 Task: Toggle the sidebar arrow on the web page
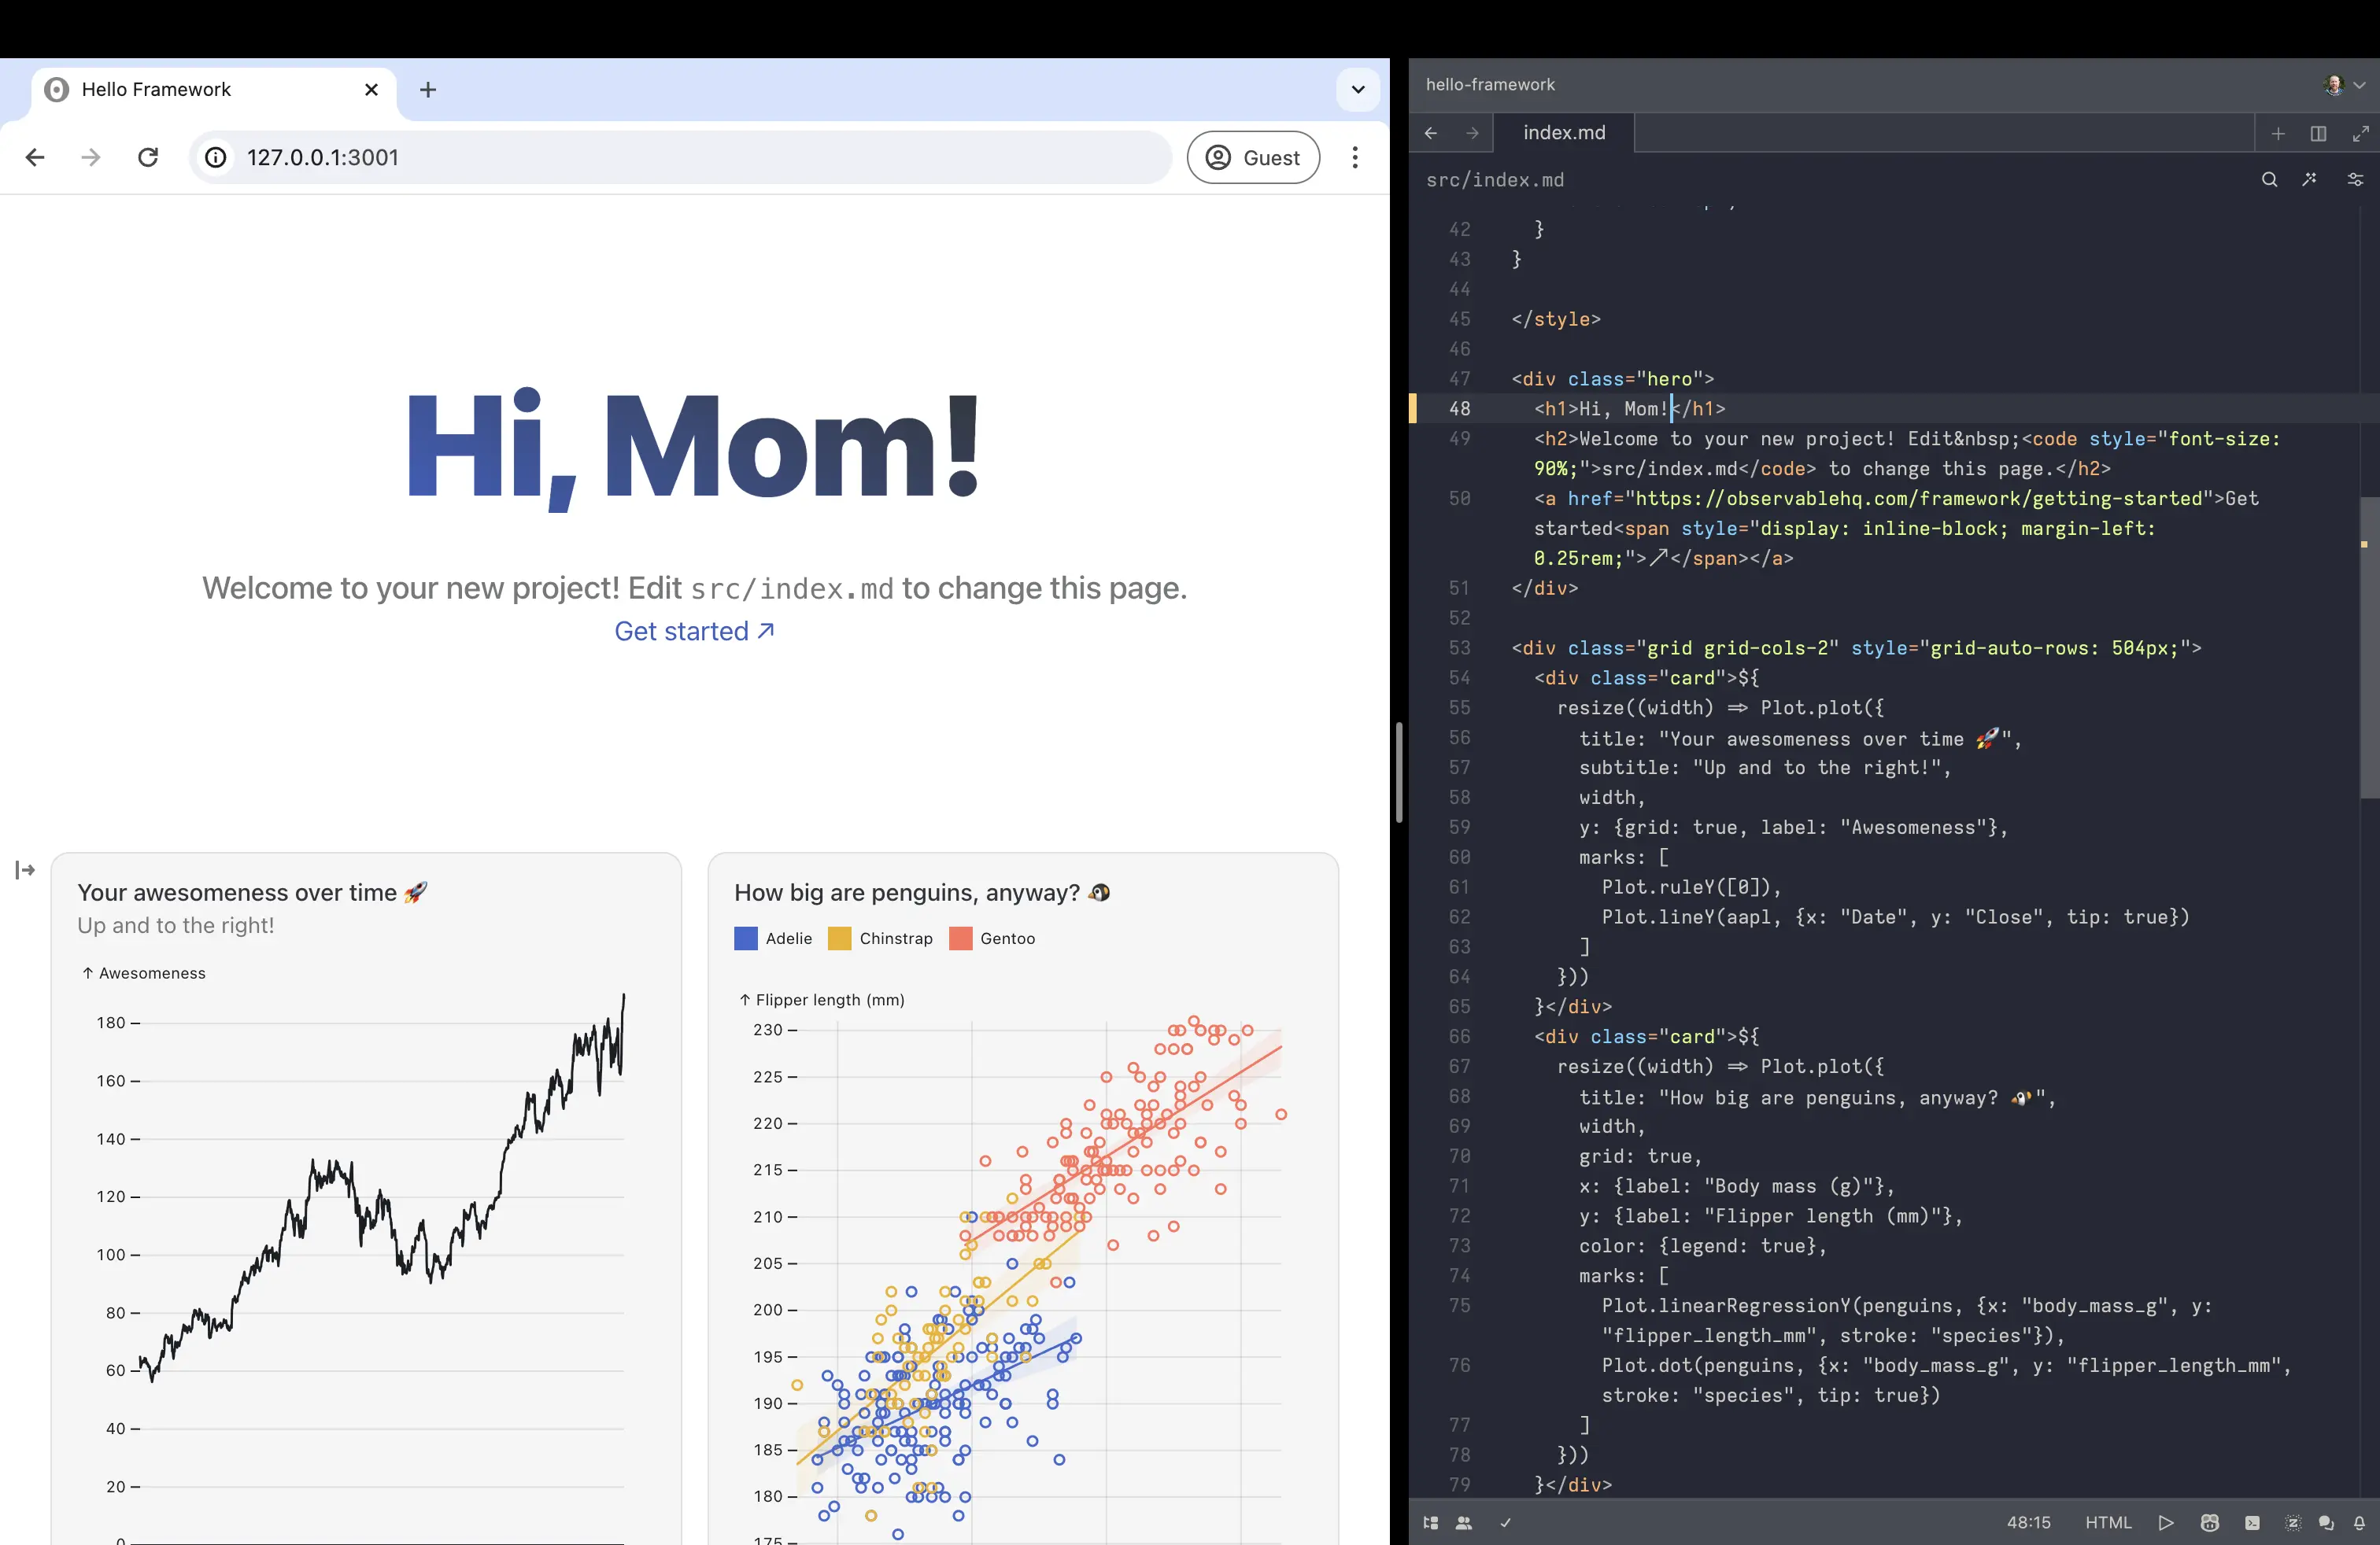[x=25, y=869]
